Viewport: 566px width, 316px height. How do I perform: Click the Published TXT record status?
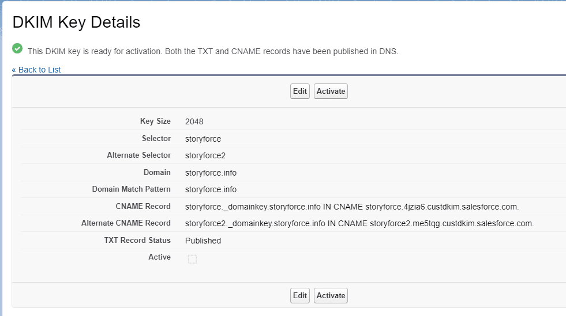(203, 241)
